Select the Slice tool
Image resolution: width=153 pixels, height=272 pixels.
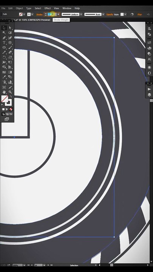coord(10,87)
